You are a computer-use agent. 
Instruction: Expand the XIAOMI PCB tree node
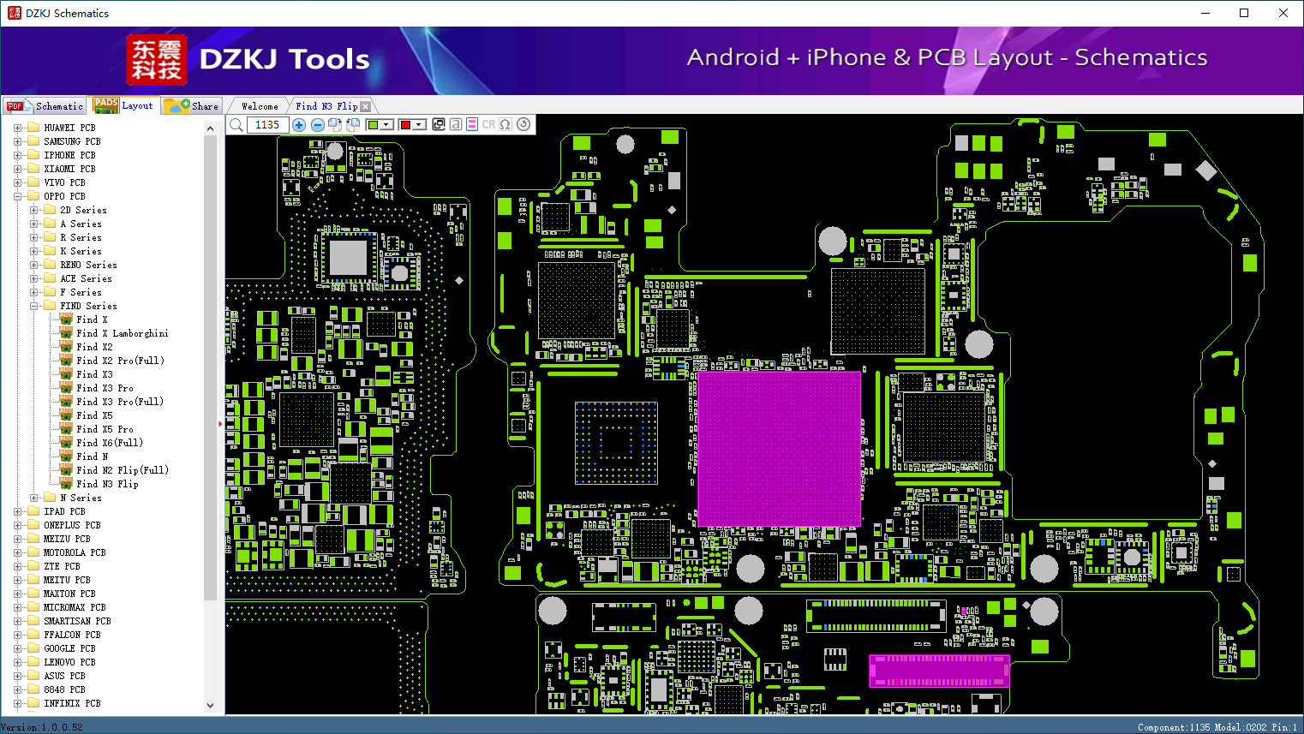click(17, 169)
